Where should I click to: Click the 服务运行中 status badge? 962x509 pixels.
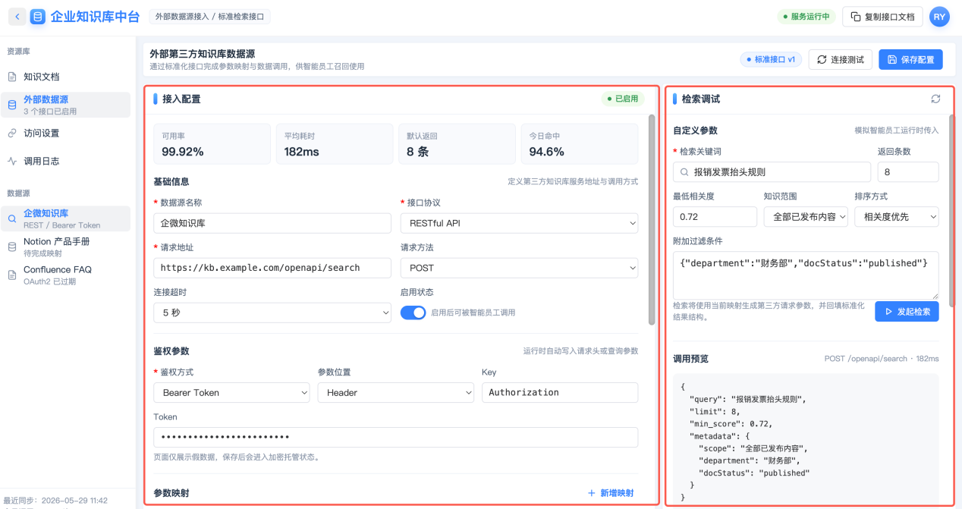[806, 17]
